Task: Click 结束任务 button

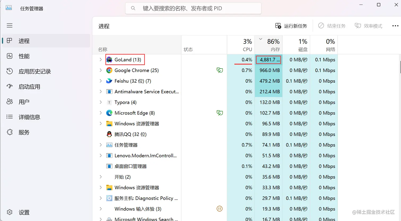Action: point(332,26)
